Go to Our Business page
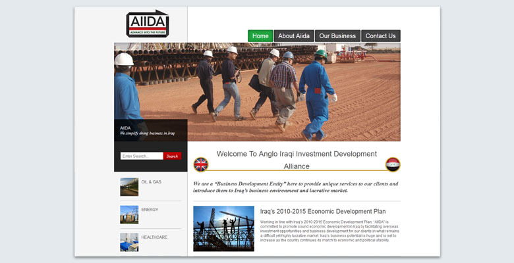 click(337, 36)
